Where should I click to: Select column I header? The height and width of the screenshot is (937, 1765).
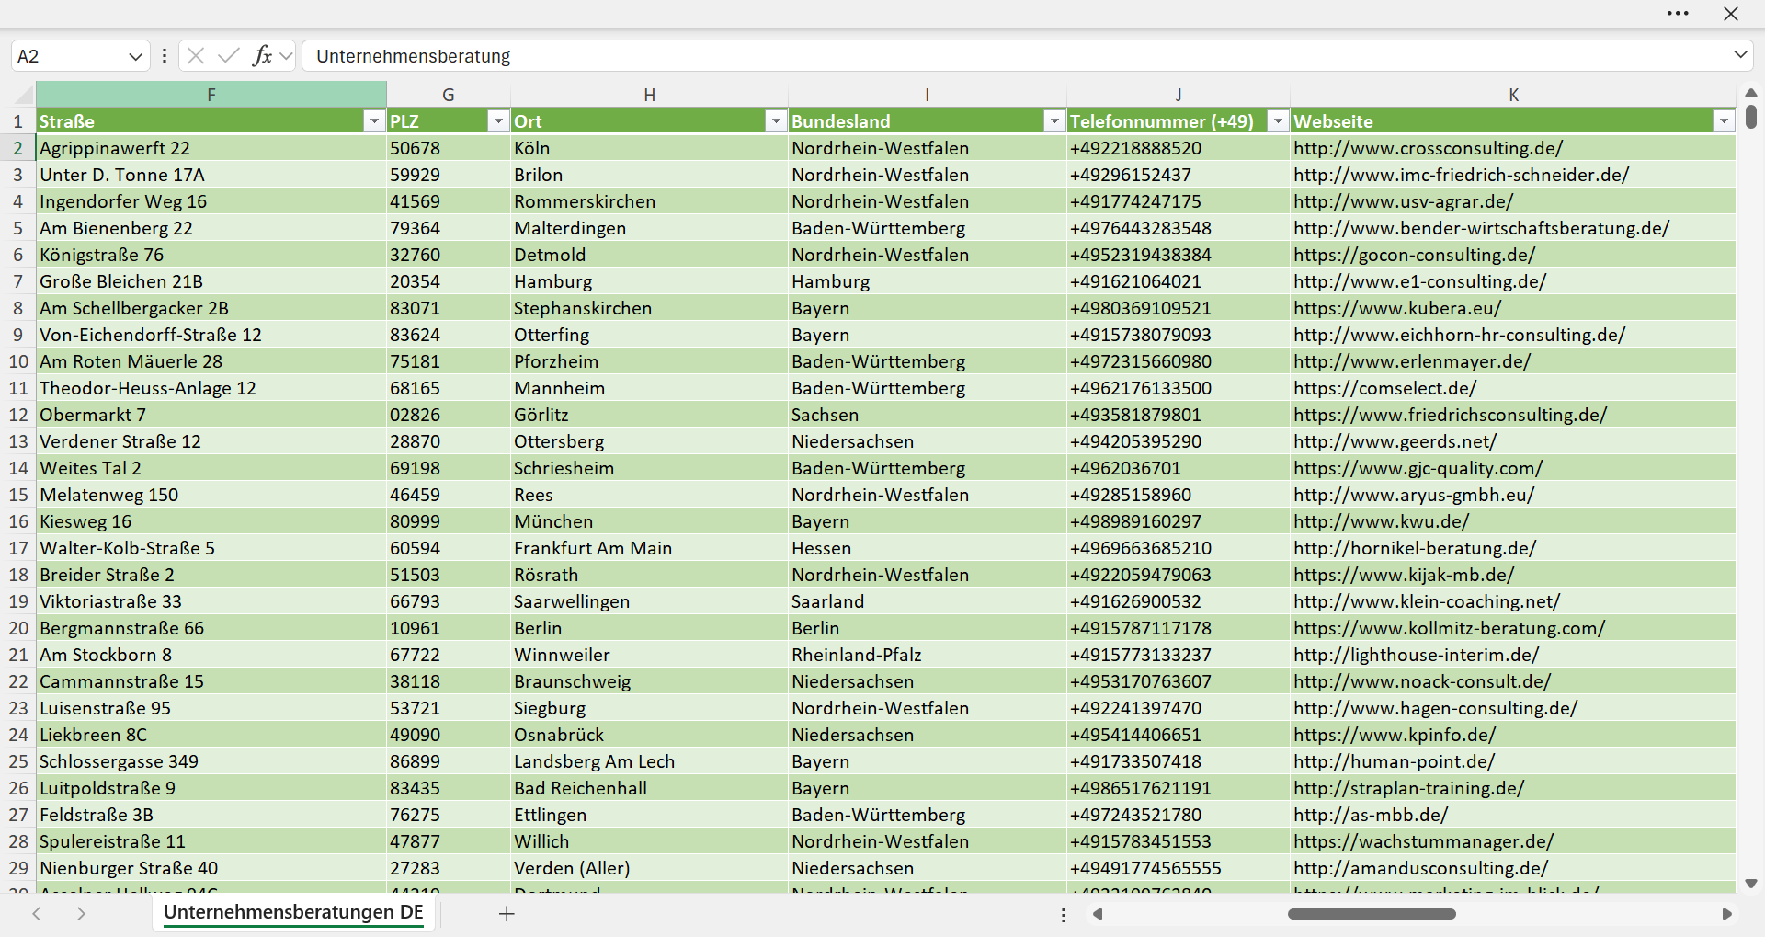(928, 95)
